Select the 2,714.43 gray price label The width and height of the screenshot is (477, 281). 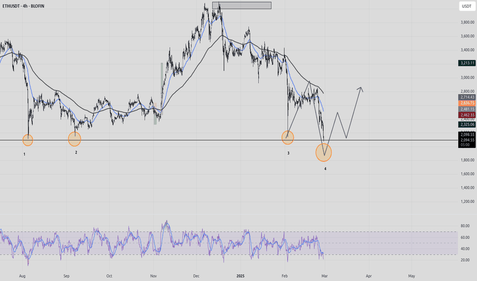coord(467,97)
